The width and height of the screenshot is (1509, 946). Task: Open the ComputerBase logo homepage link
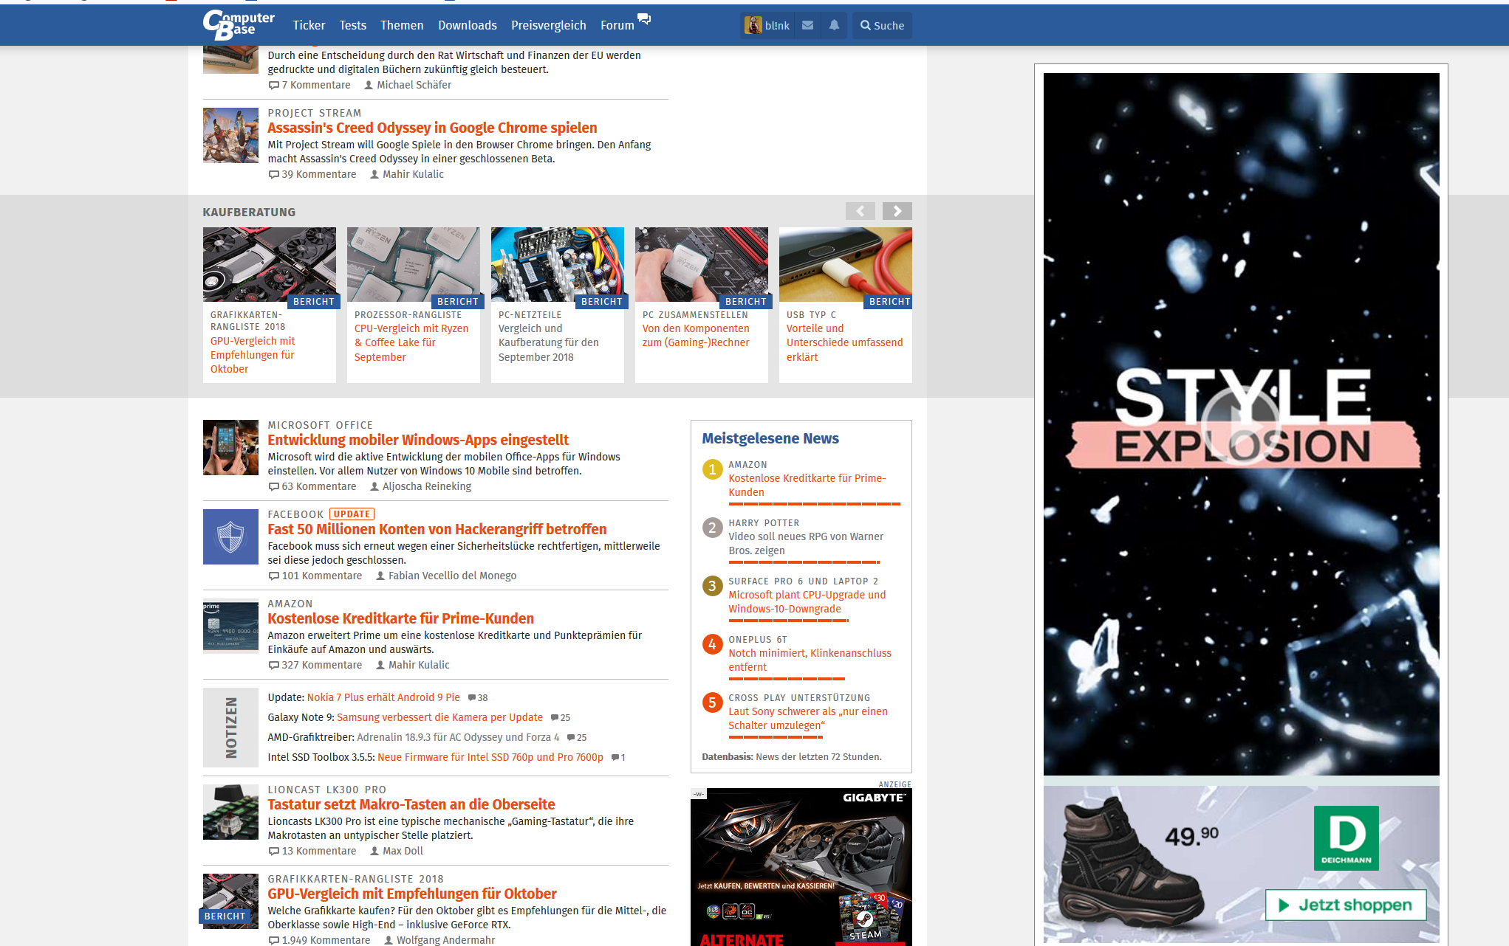click(238, 25)
